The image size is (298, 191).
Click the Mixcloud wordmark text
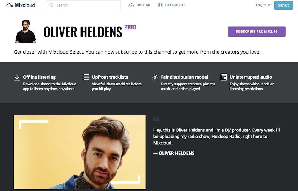(25, 5)
